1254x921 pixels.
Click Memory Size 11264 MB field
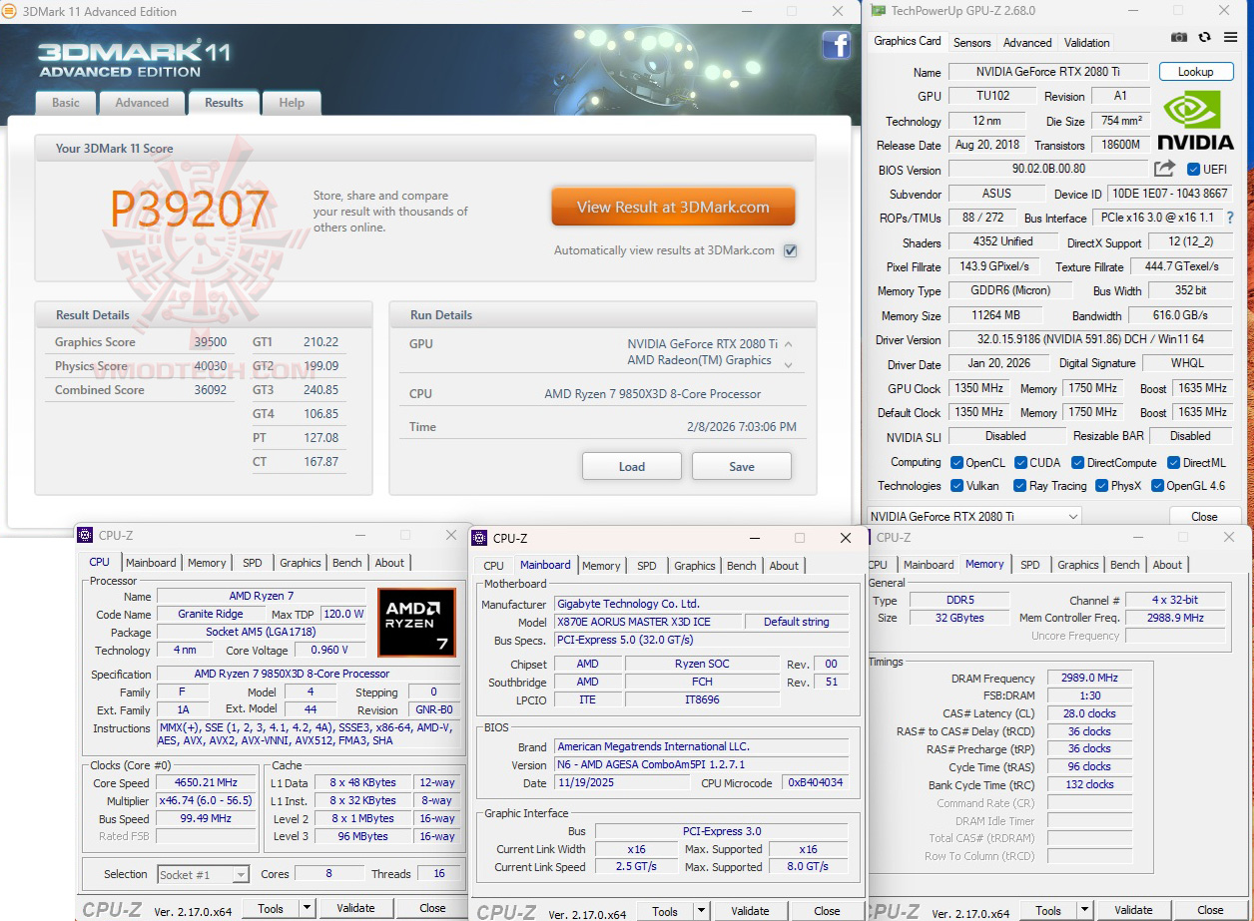(994, 315)
